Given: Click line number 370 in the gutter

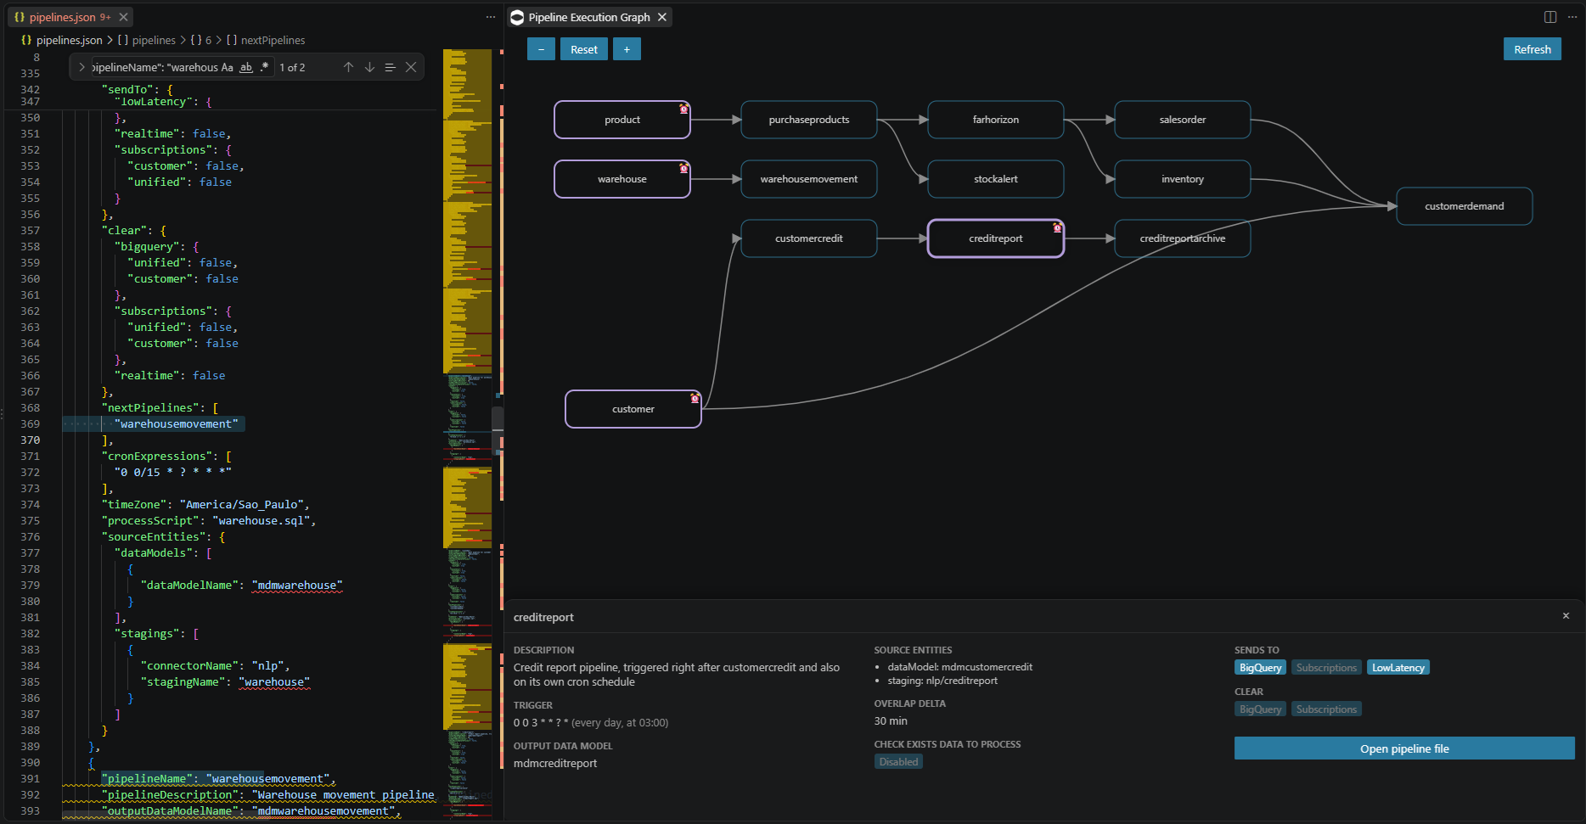Looking at the screenshot, I should 30,440.
